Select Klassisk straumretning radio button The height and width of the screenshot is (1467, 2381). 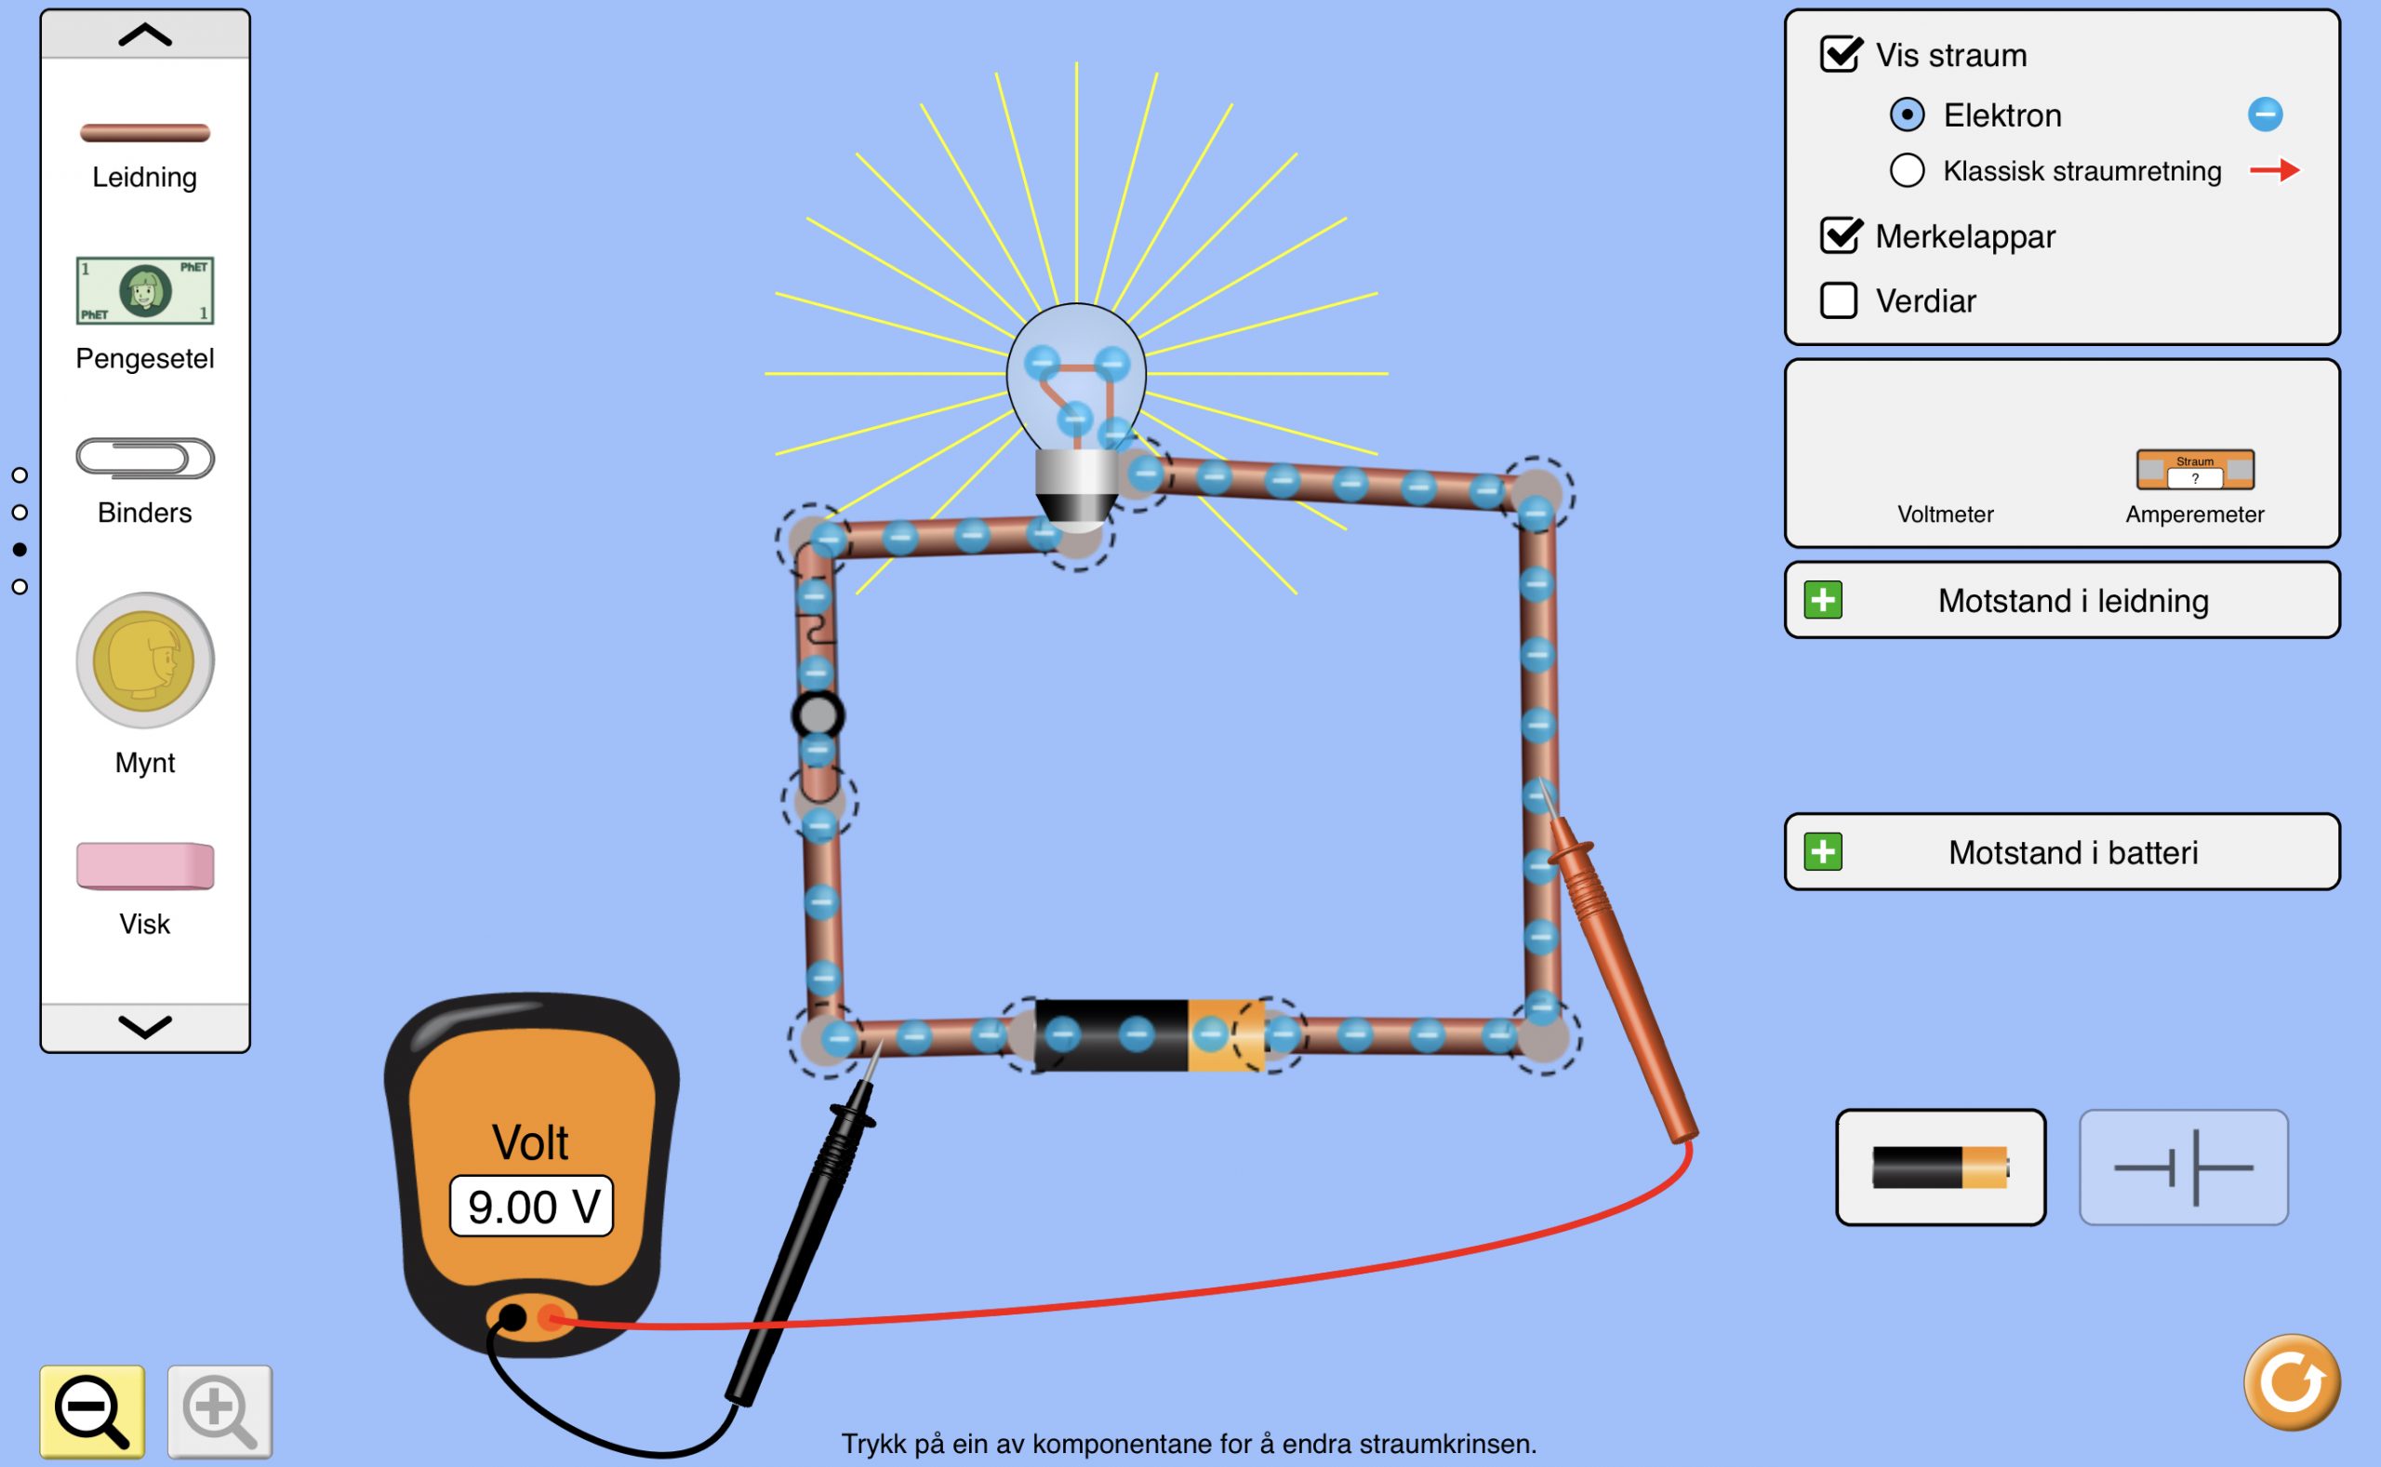pos(1907,171)
